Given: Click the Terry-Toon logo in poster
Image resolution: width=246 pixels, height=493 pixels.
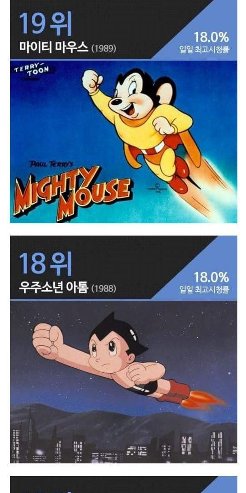Looking at the screenshot, I should [31, 69].
